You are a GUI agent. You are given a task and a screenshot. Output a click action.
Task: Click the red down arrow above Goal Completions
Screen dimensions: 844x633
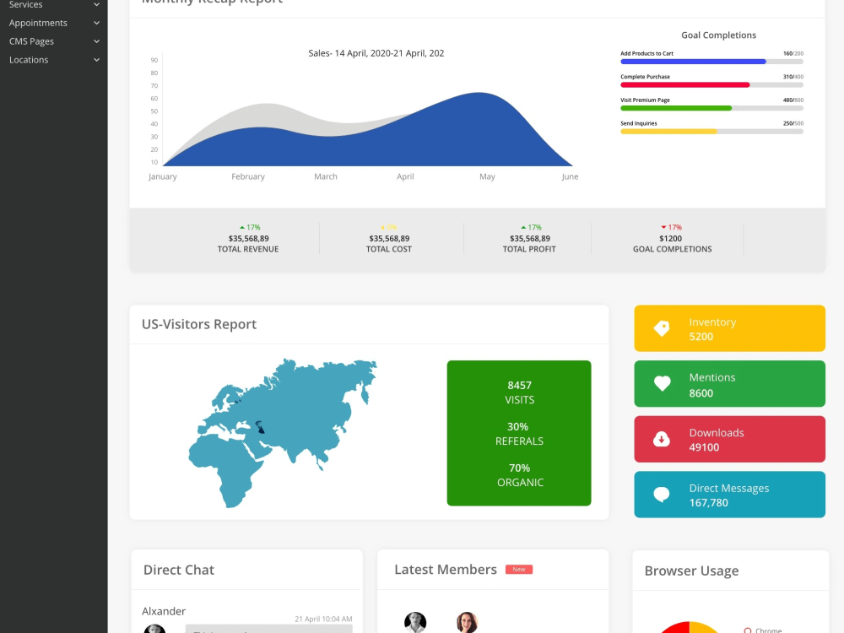click(663, 228)
